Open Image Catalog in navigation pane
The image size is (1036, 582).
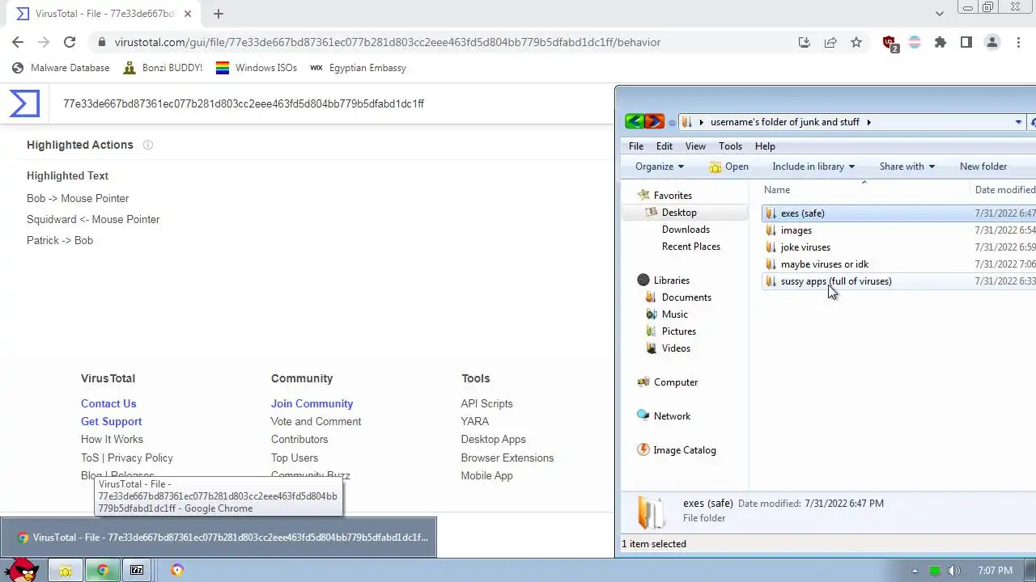pyautogui.click(x=684, y=450)
